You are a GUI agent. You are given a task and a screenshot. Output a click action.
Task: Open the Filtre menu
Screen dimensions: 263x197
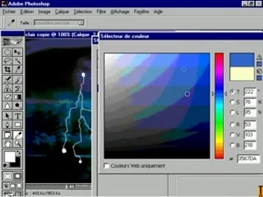click(101, 11)
